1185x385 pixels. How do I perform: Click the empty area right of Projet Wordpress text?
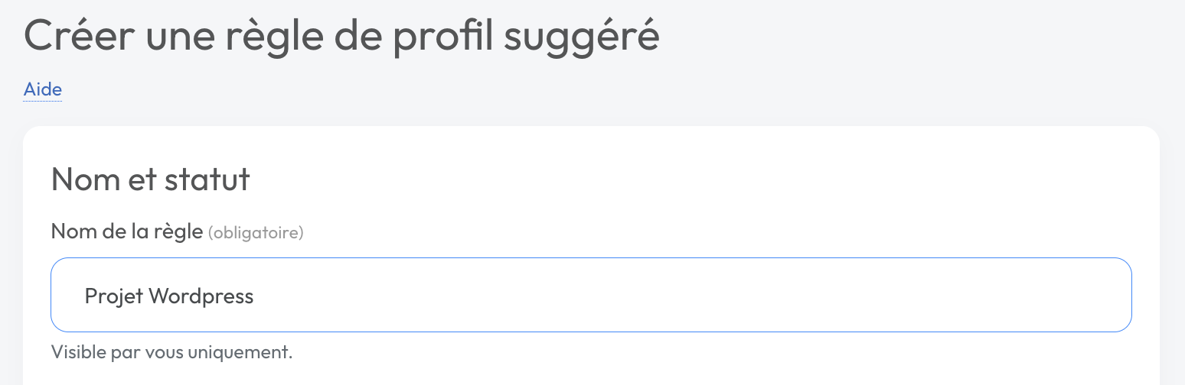tap(689, 295)
